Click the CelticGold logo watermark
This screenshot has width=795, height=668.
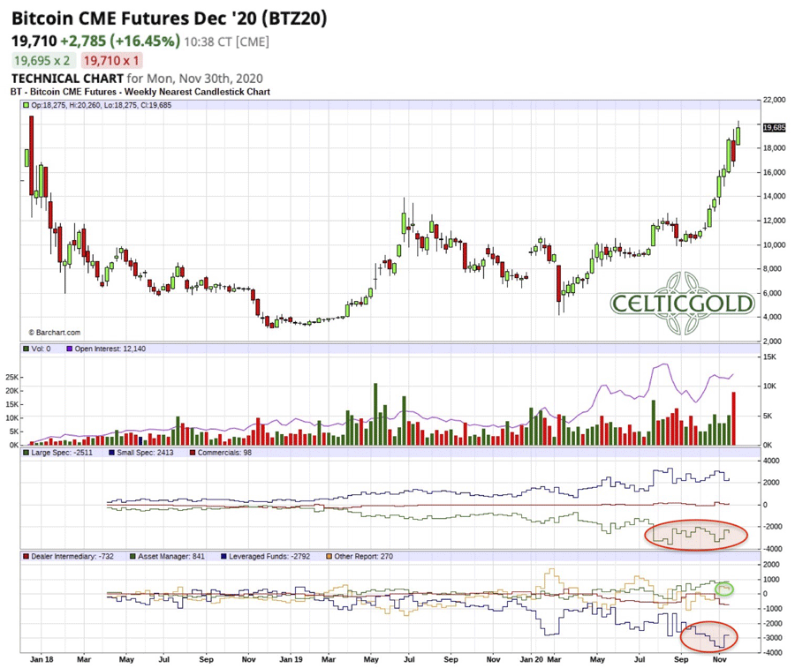coord(682,304)
